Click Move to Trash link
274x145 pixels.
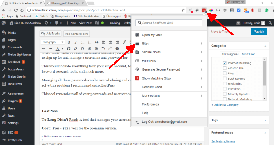220,32
